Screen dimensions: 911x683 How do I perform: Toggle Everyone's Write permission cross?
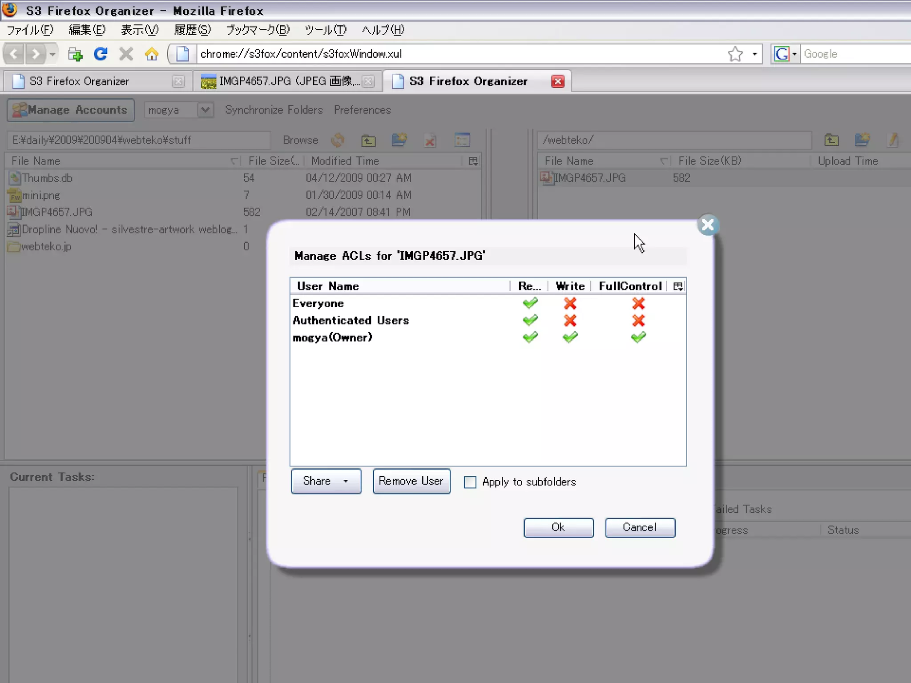pos(570,303)
